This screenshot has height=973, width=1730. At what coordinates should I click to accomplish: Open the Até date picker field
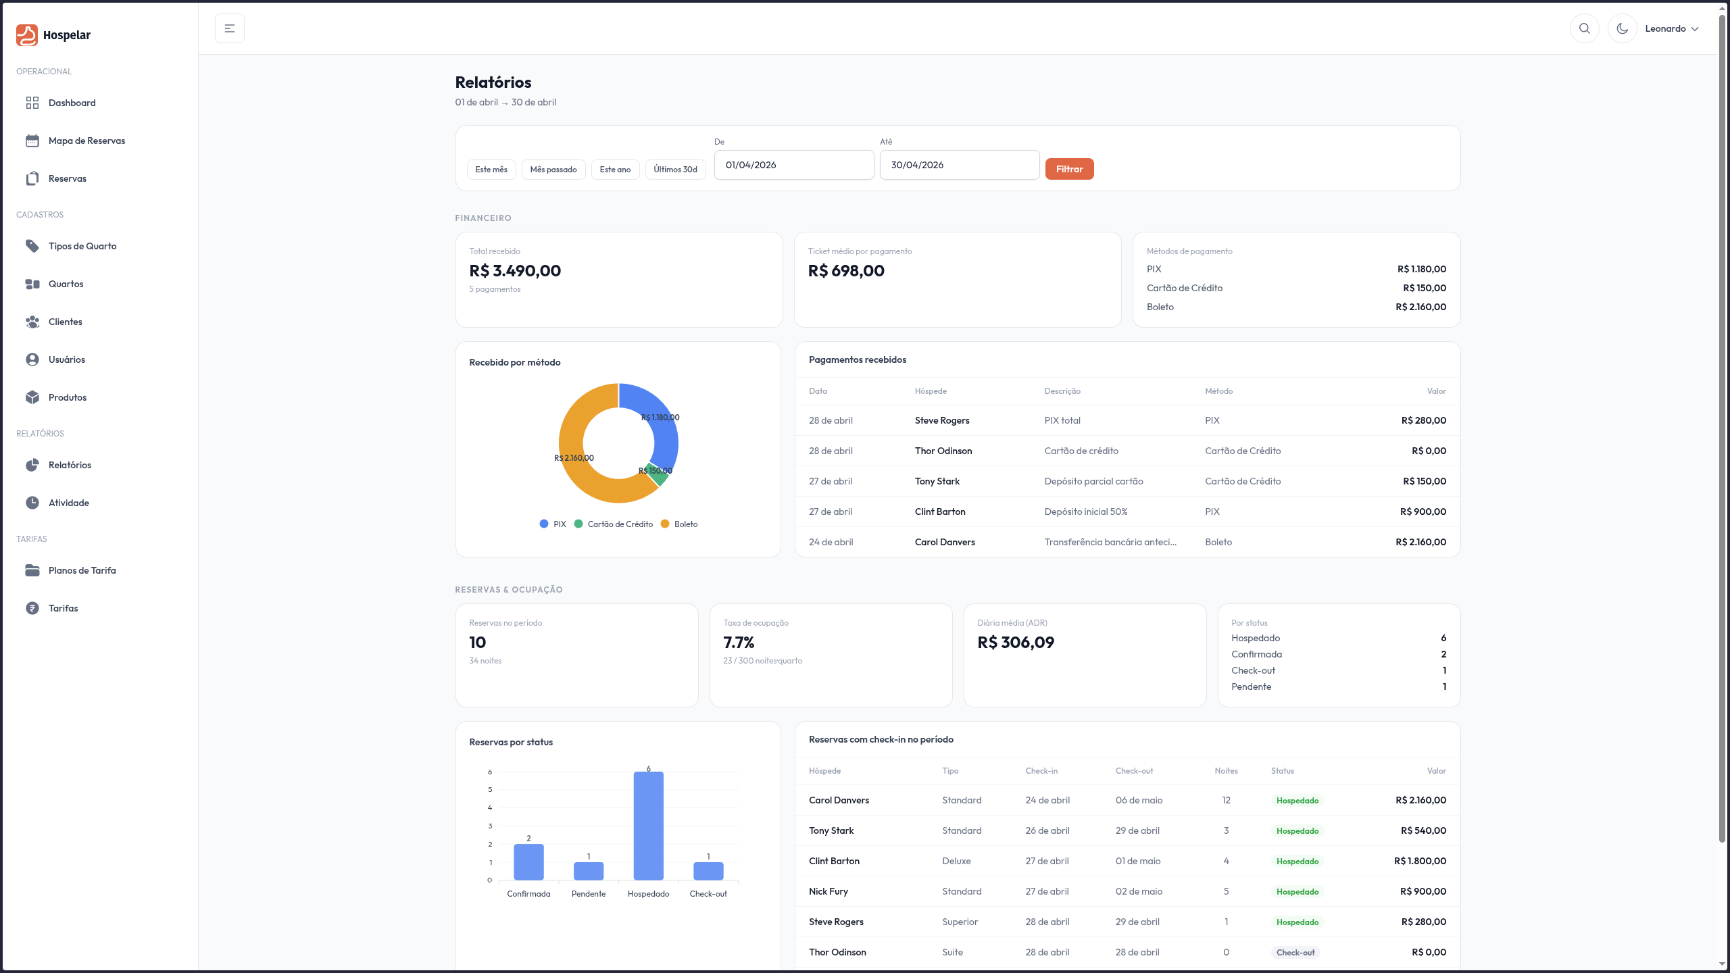point(959,165)
